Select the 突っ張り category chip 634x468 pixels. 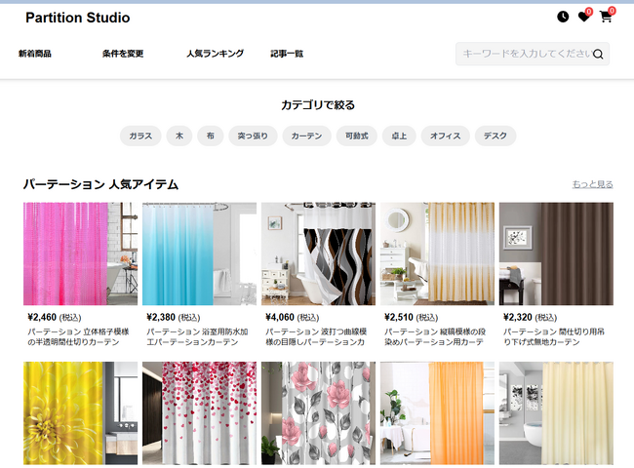pos(253,136)
